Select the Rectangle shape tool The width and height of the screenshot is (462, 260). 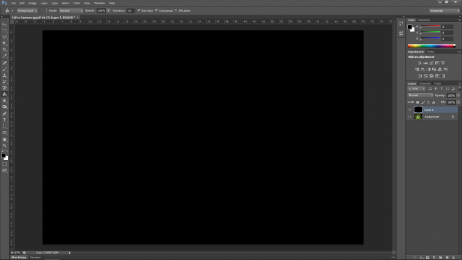point(4,133)
